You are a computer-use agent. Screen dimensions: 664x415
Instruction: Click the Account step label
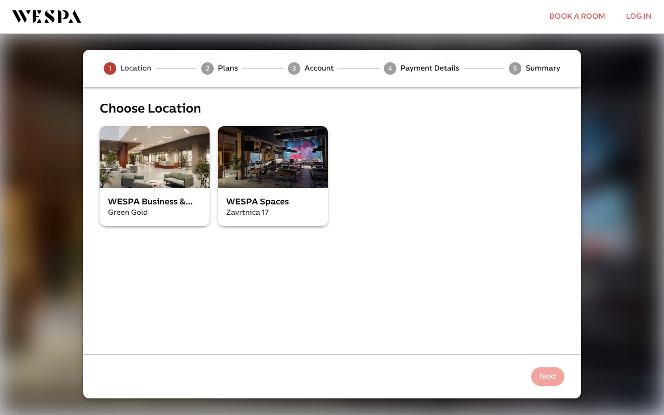coord(319,68)
